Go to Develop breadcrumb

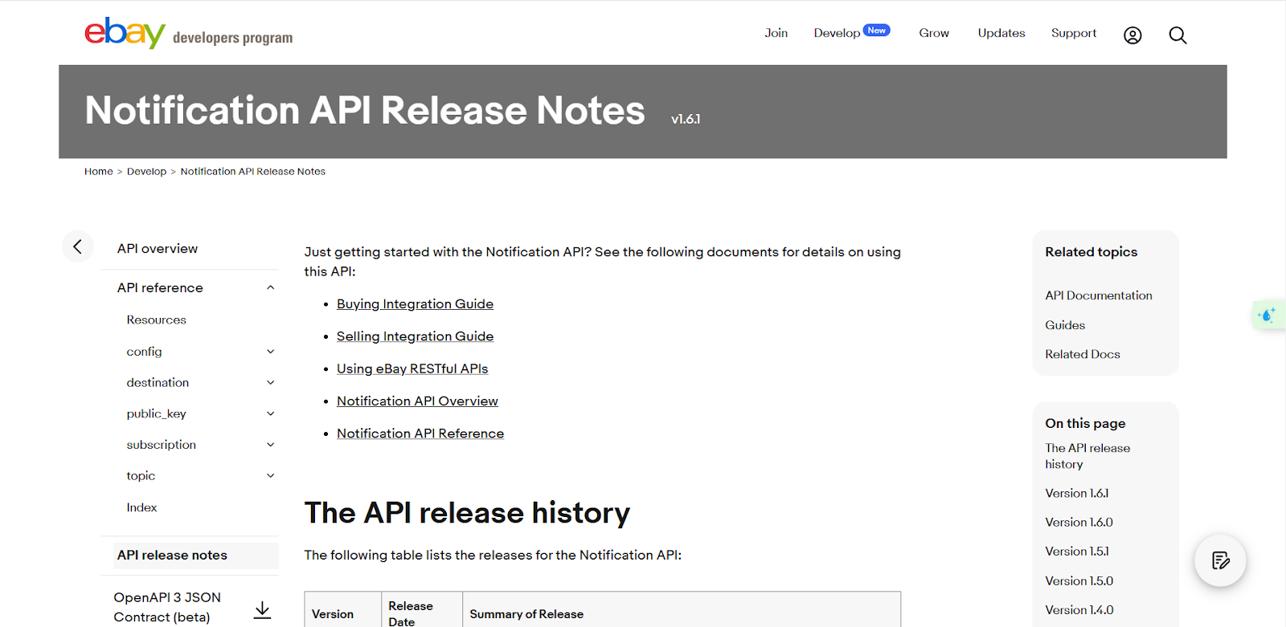click(x=146, y=171)
